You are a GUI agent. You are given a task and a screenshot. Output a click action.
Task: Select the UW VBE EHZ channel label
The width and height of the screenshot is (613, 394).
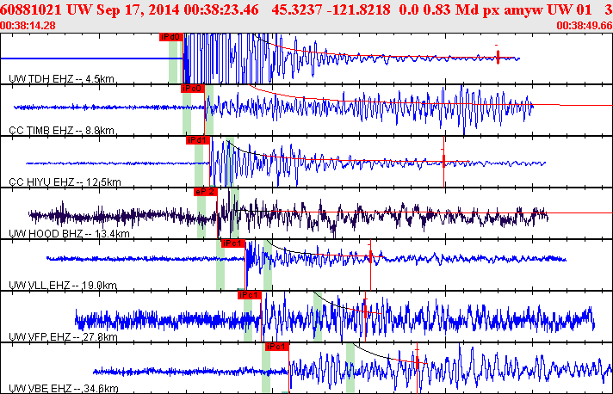click(64, 388)
